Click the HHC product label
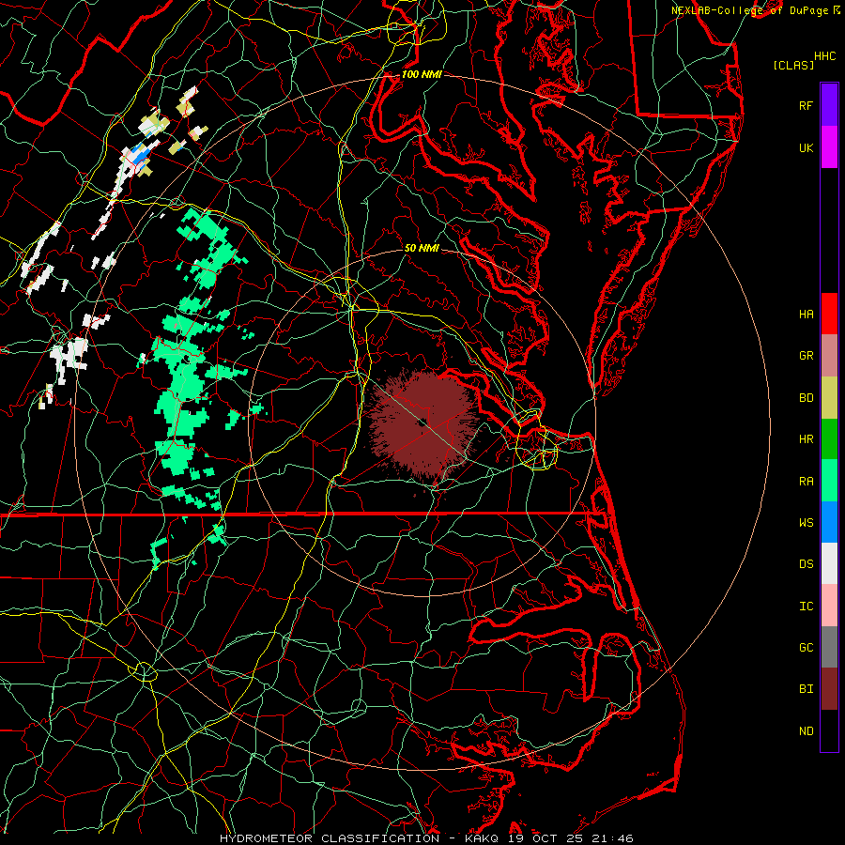Screen dimensions: 845x845 click(x=824, y=56)
